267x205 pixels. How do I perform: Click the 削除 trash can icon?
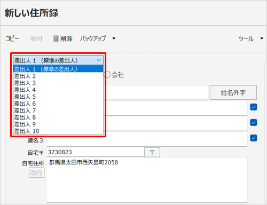tap(56, 38)
